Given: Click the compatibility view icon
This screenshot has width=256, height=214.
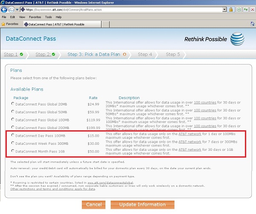Looking at the screenshot, I should 239,10.
